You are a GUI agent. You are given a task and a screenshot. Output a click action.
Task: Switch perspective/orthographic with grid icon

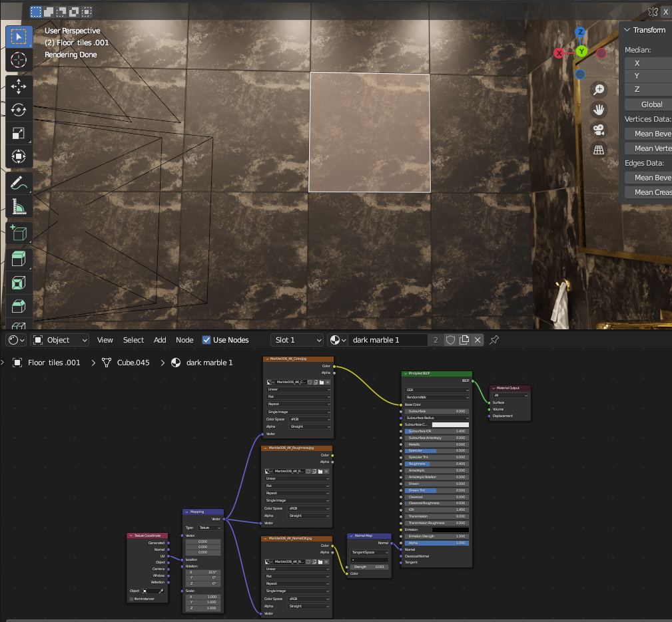click(599, 150)
